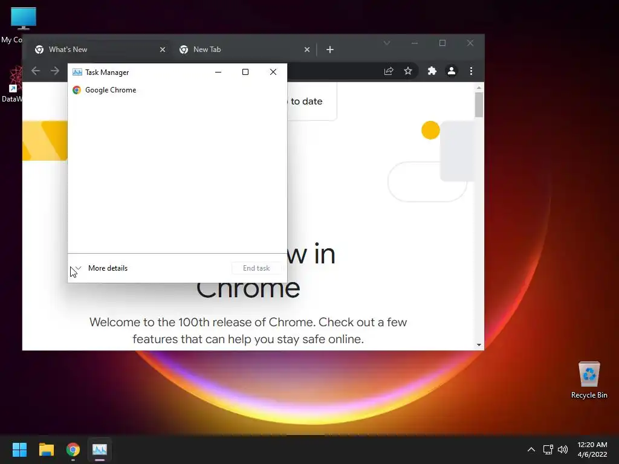Go forward in Chrome
Image resolution: width=619 pixels, height=464 pixels.
pos(55,71)
